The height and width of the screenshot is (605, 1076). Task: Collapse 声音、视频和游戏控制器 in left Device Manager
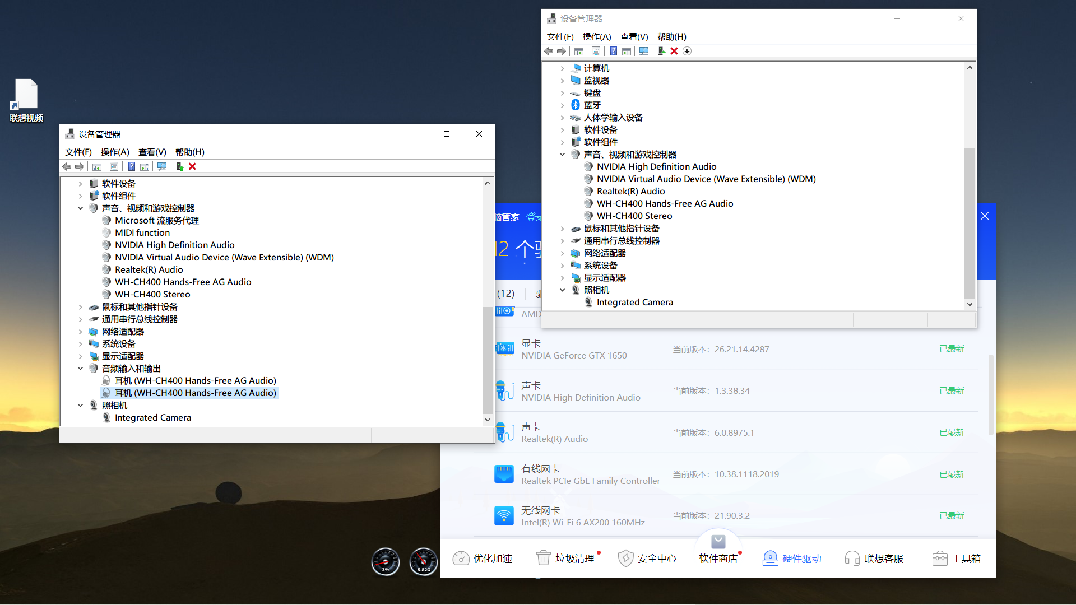pyautogui.click(x=80, y=208)
